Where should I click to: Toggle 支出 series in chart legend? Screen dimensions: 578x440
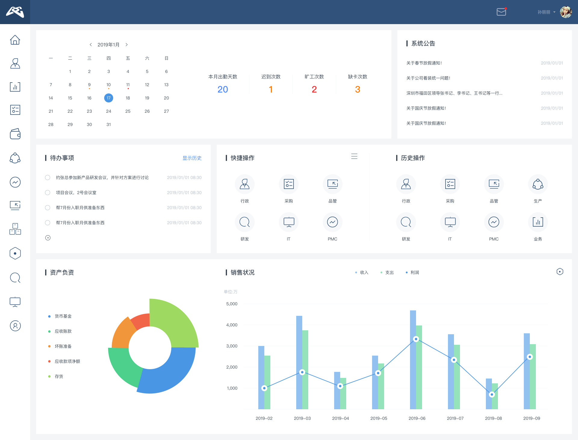click(x=387, y=272)
